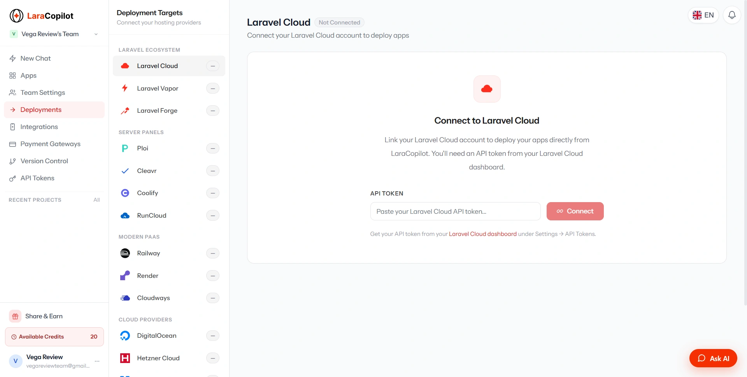Click the Deployment Targets heading

150,13
